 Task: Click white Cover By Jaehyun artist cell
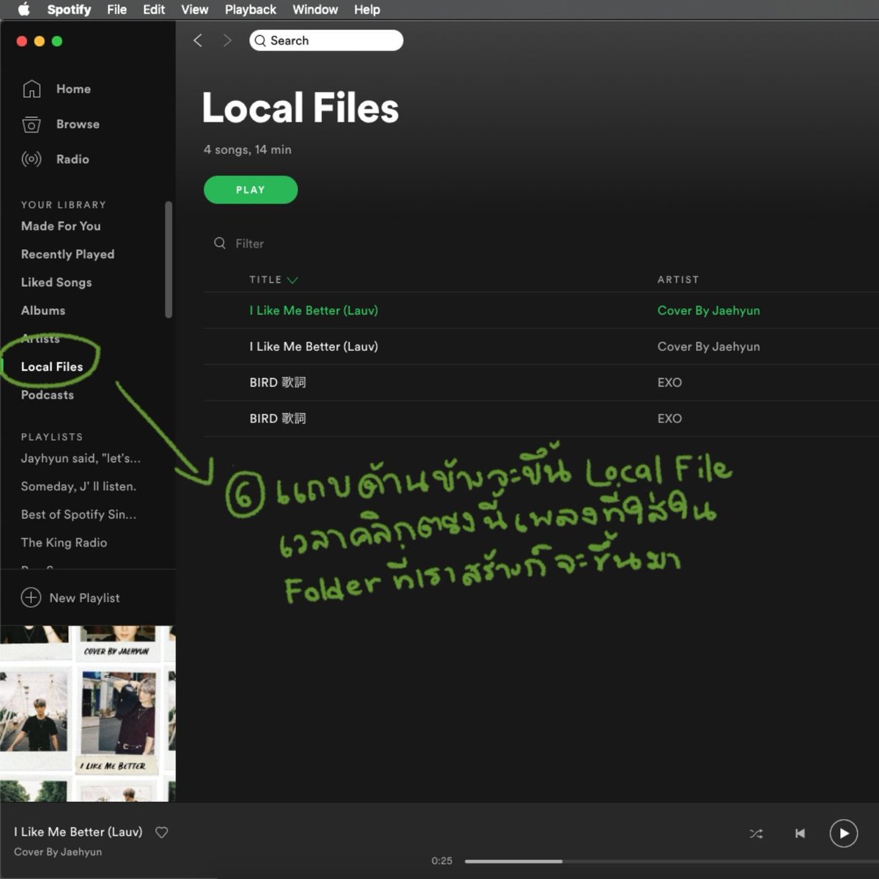pos(708,346)
